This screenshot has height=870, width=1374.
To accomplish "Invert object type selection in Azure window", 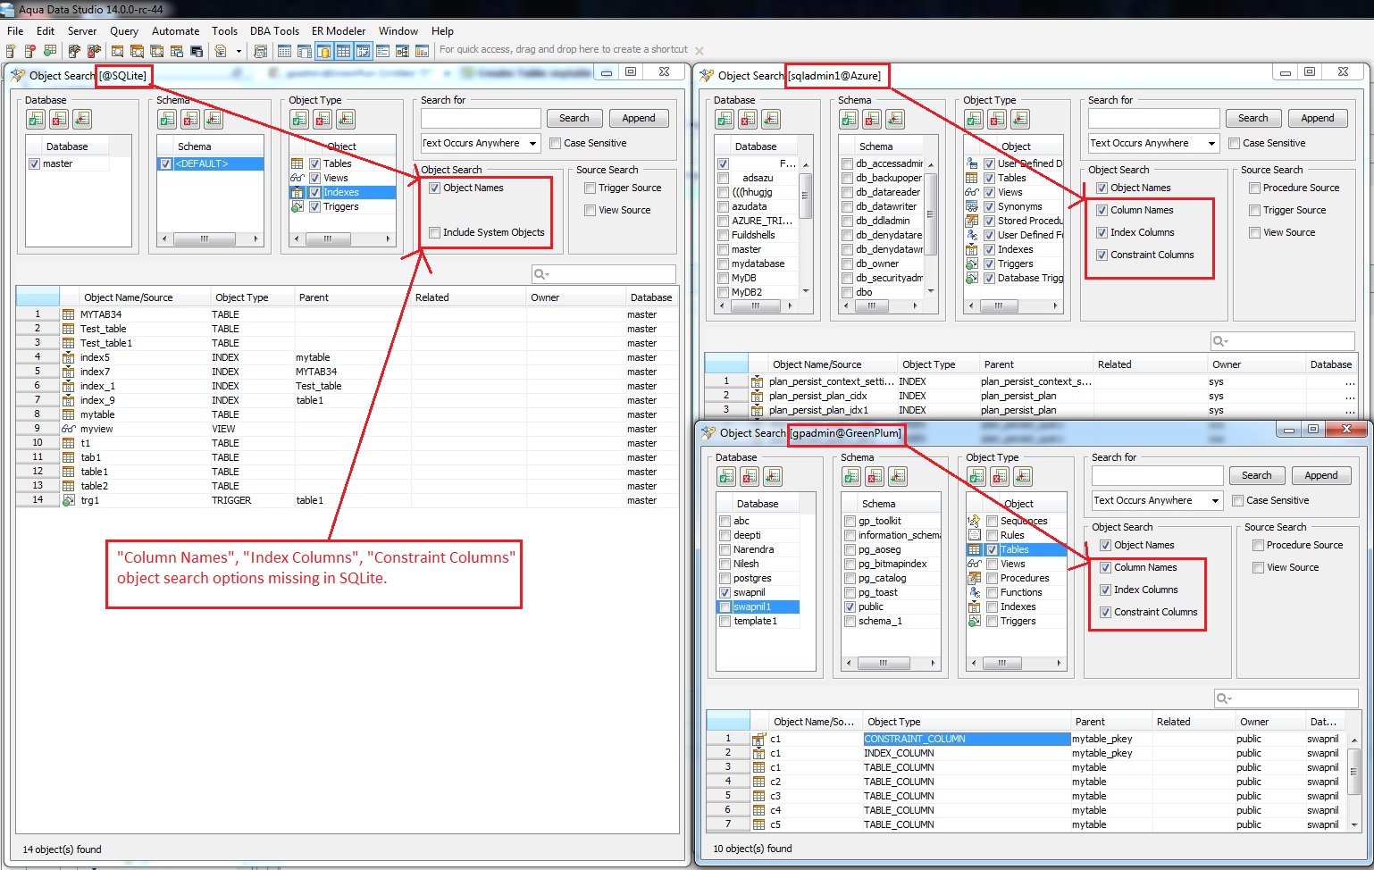I will [1020, 119].
